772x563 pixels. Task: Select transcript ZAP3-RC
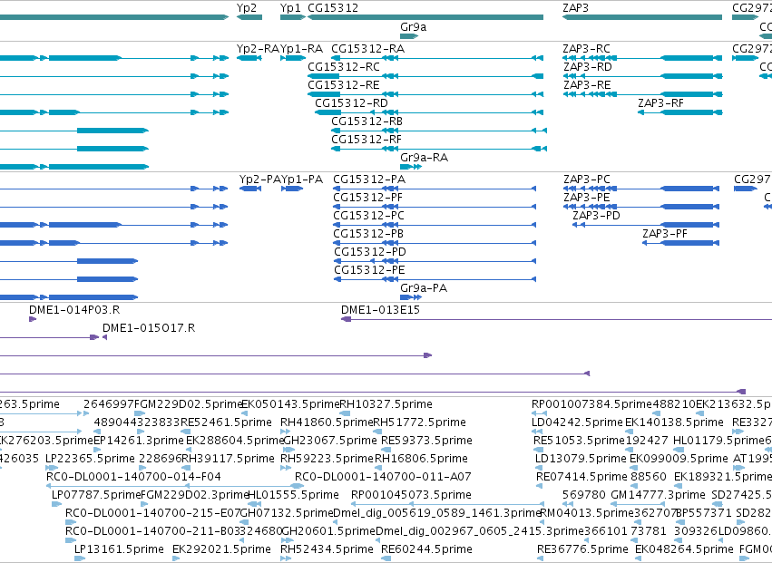(586, 49)
